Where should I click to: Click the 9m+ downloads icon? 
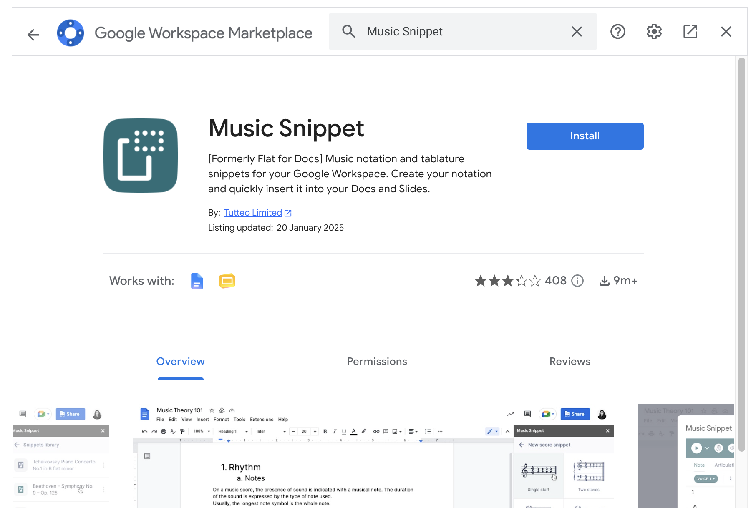[x=604, y=281]
